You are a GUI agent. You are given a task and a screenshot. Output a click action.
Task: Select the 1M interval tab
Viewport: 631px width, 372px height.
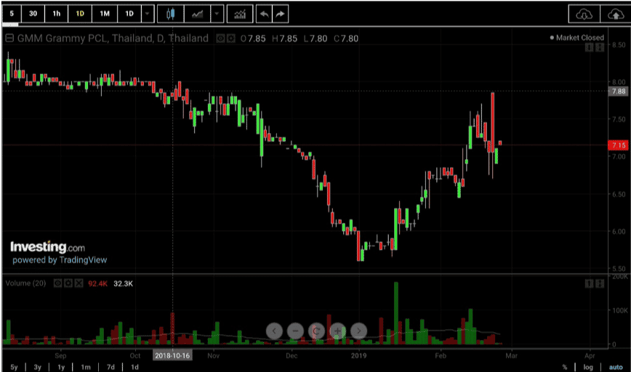click(x=105, y=14)
